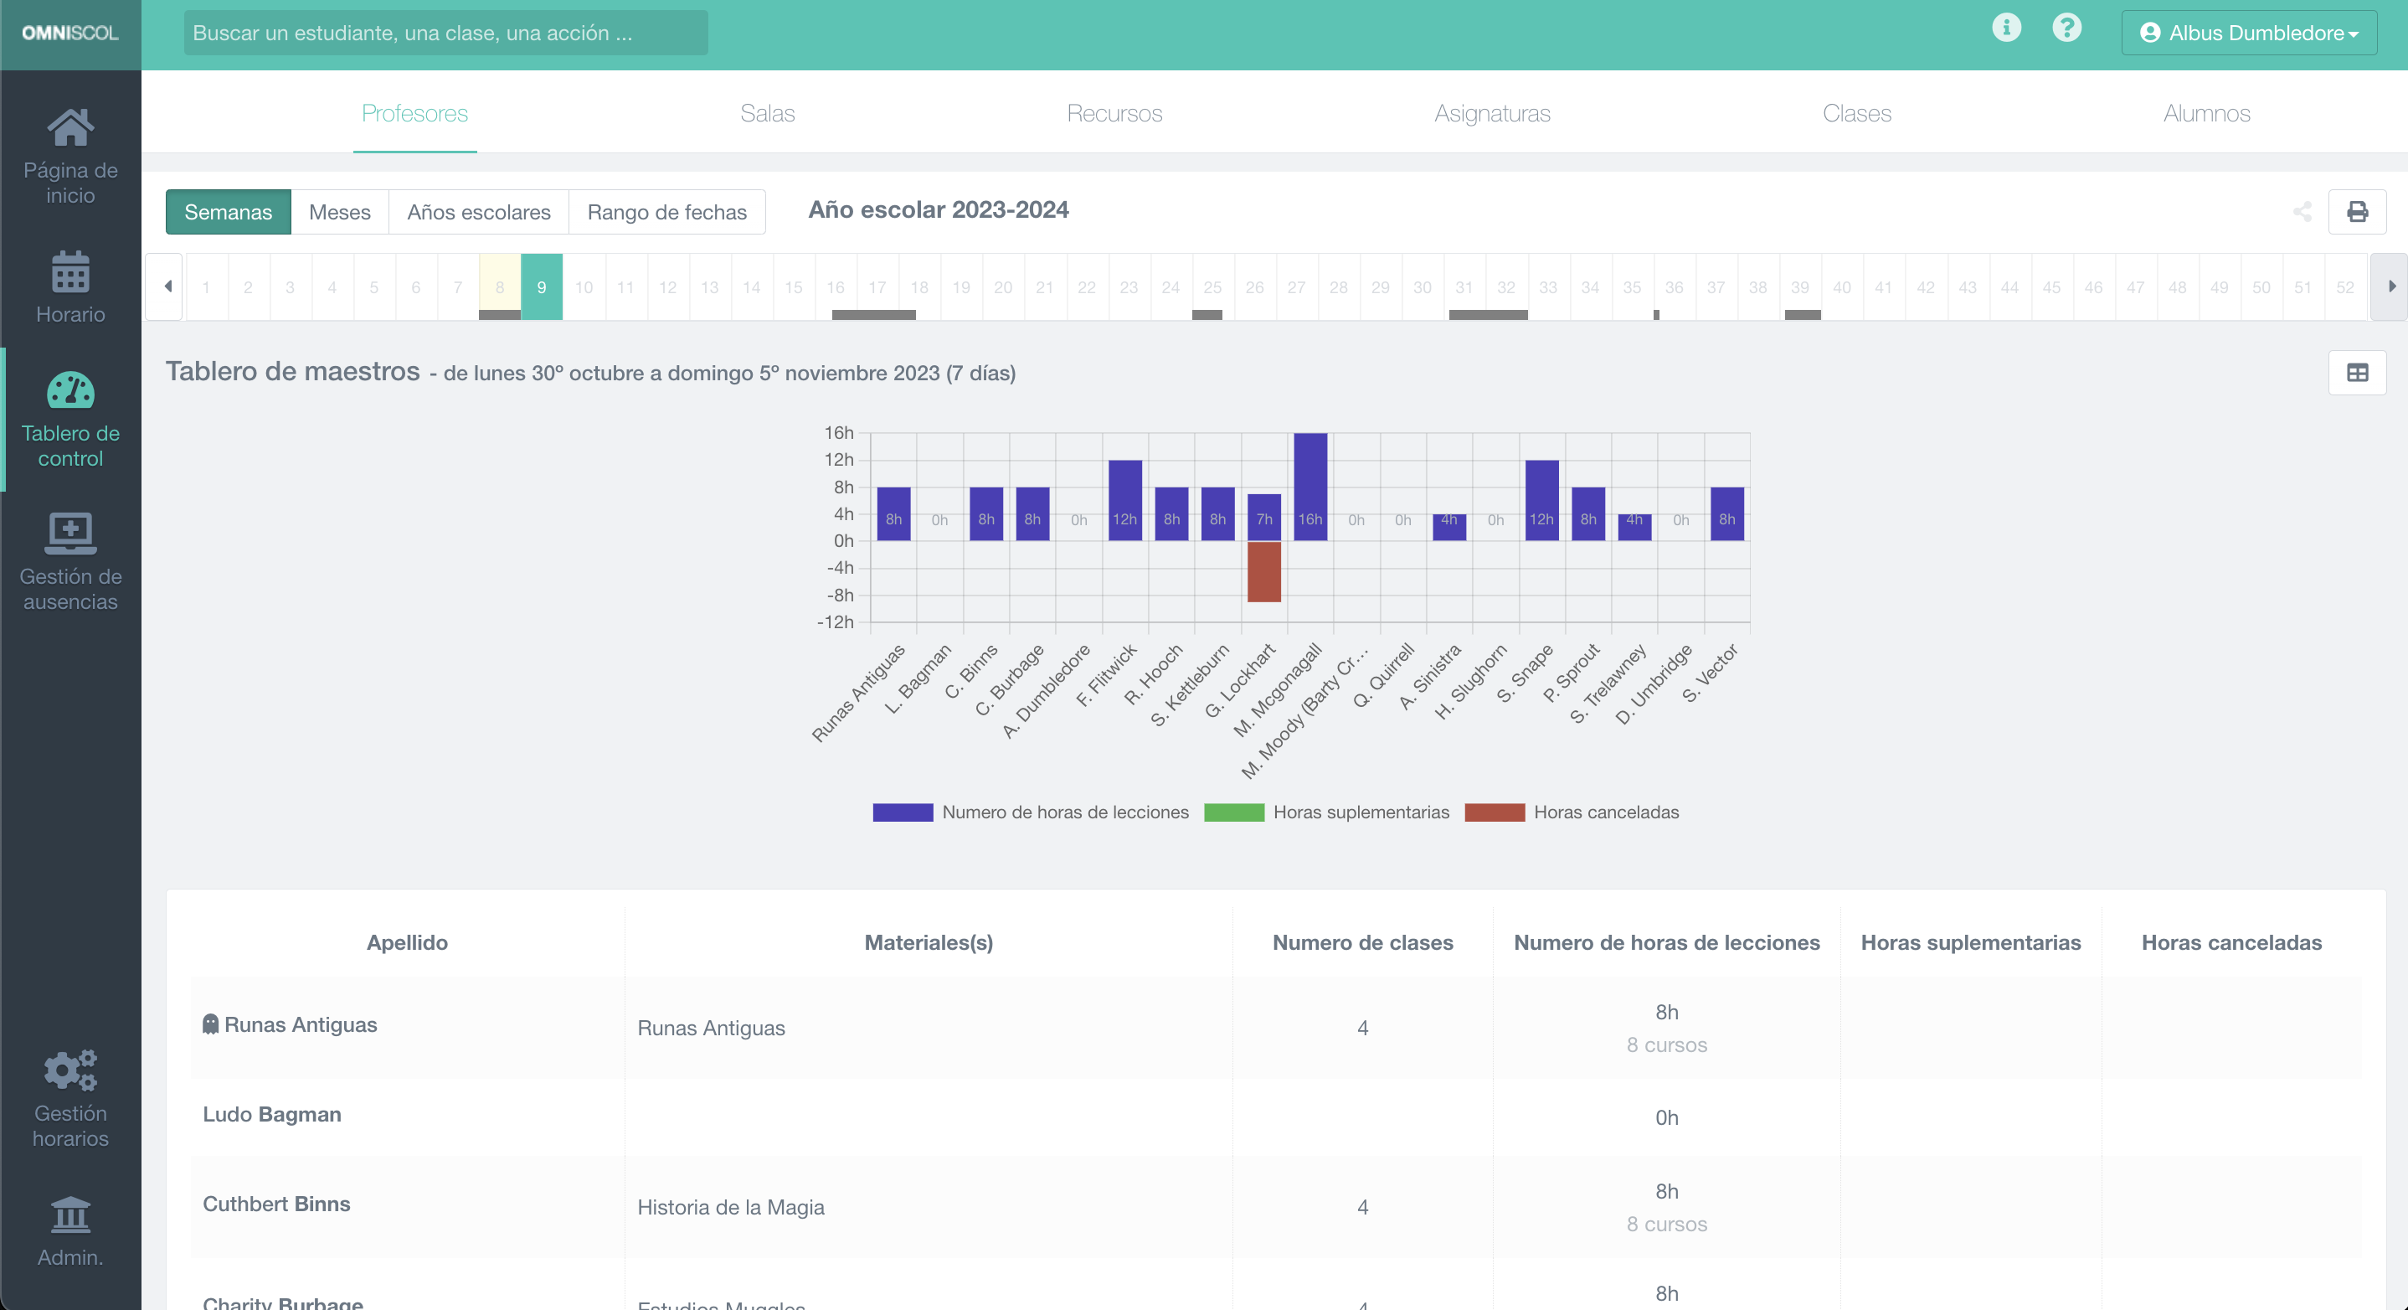Click the search input field
This screenshot has height=1310, width=2408.
pos(445,33)
